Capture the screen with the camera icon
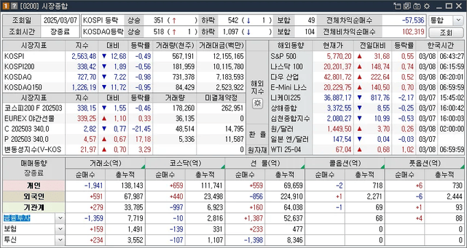 pos(417,6)
